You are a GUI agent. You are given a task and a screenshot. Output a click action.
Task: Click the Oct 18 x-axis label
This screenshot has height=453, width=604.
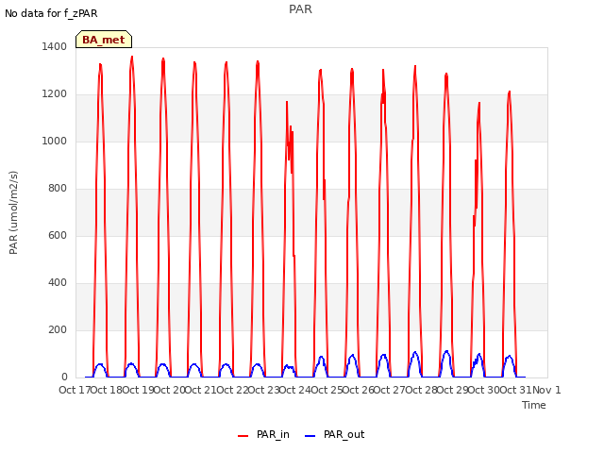[106, 390]
